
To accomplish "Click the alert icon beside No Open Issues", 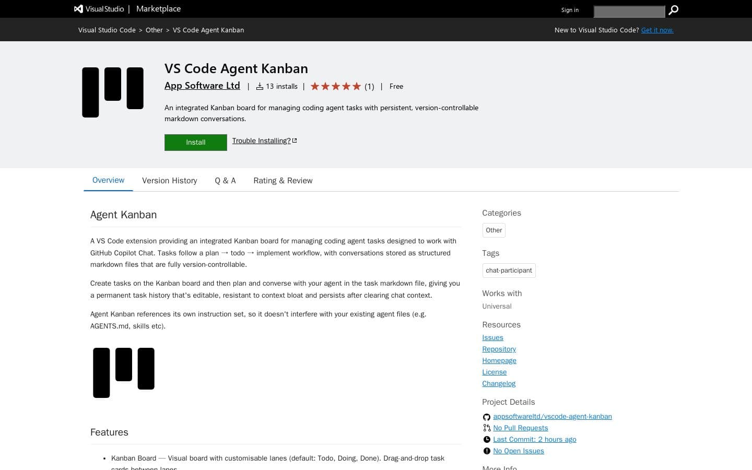I will 487,451.
